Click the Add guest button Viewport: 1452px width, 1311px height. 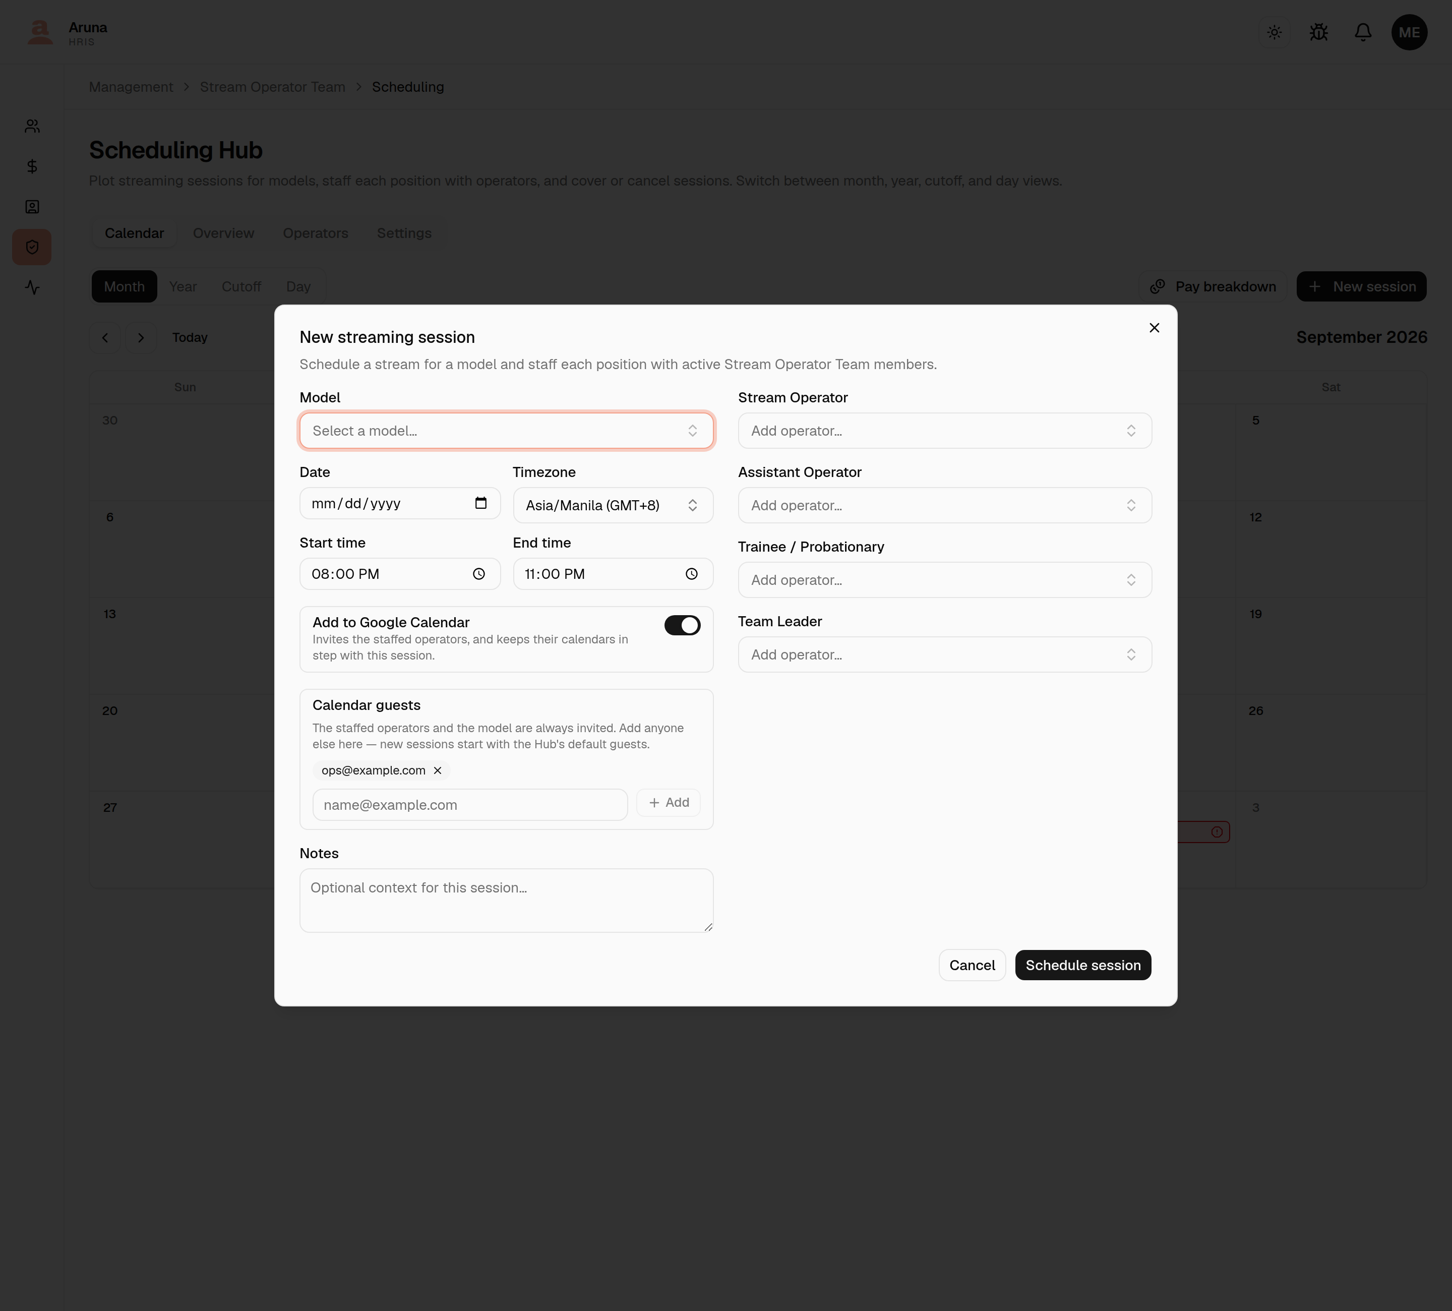(x=669, y=802)
